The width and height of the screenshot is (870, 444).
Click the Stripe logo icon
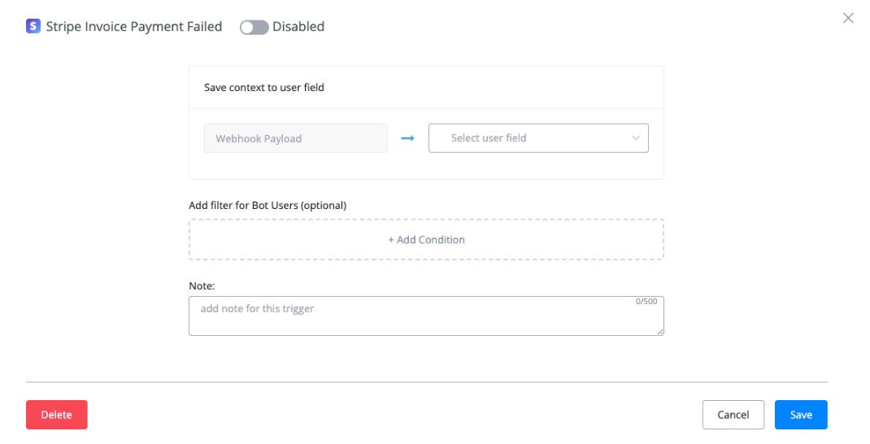pyautogui.click(x=33, y=27)
